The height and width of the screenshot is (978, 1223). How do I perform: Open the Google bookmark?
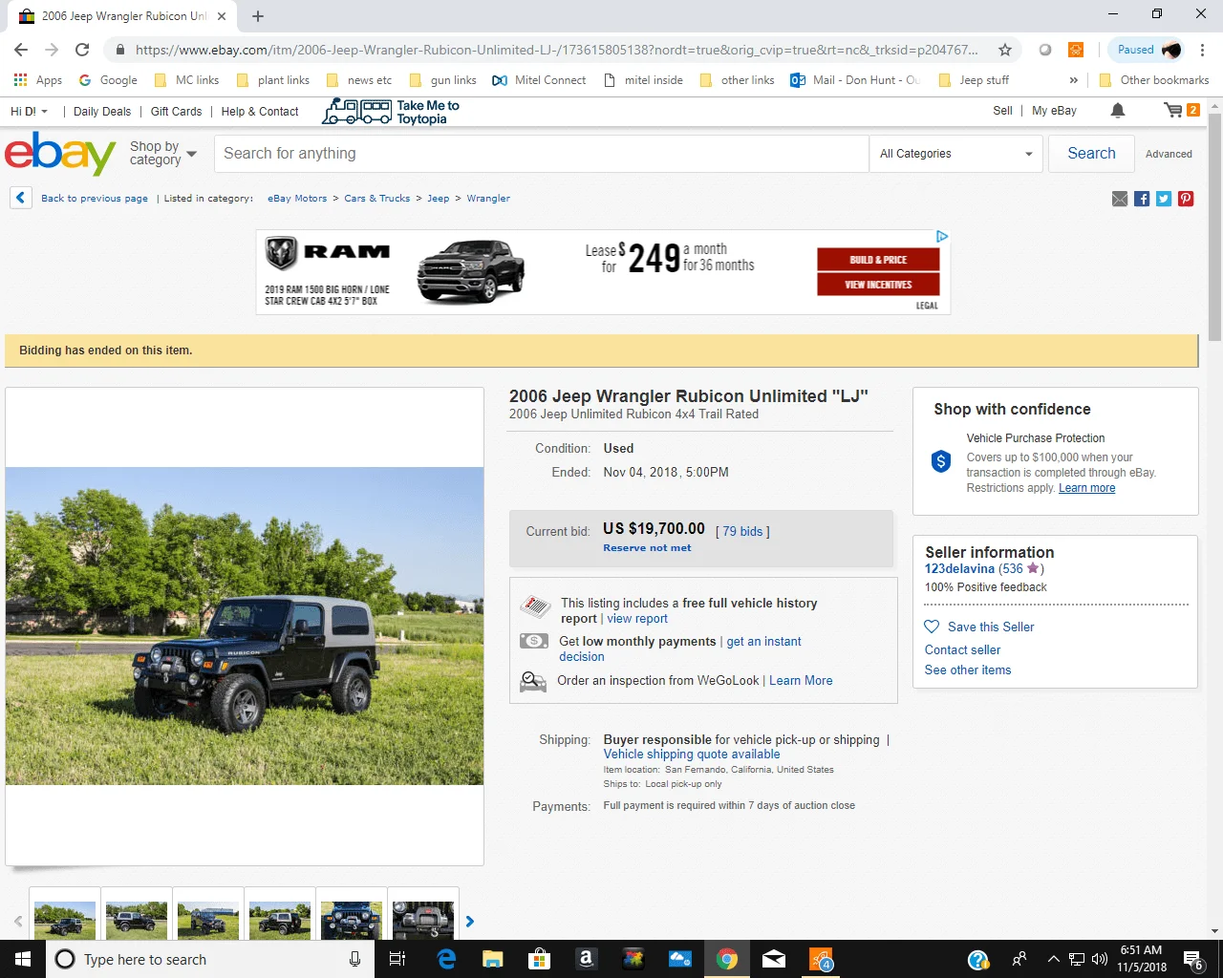click(x=108, y=80)
